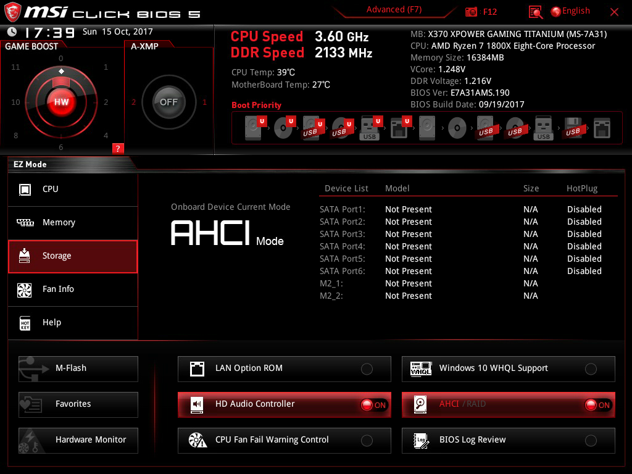The width and height of the screenshot is (632, 474).
Task: Click the HotPlug column header
Action: (581, 189)
